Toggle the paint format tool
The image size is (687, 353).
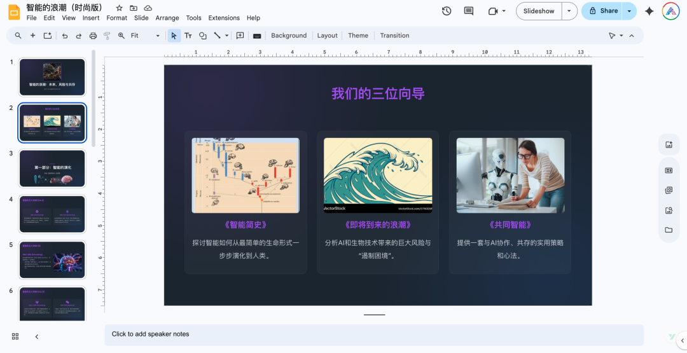pyautogui.click(x=107, y=36)
